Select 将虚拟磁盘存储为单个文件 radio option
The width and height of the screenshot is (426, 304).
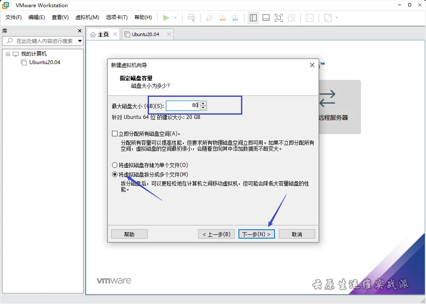pyautogui.click(x=115, y=165)
